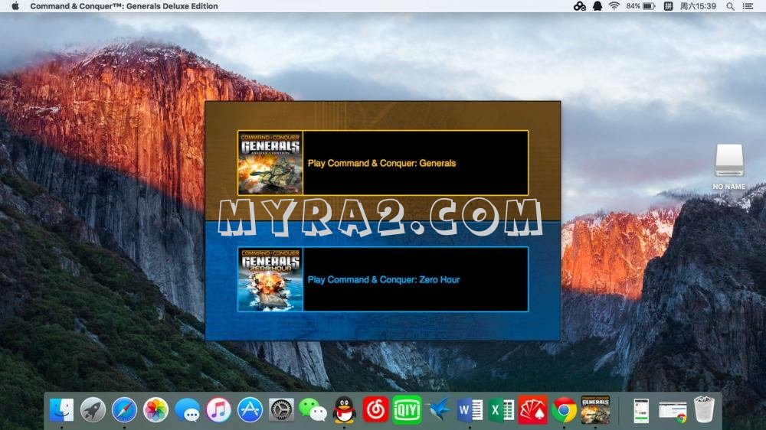The height and width of the screenshot is (430, 766).
Task: Open Photos app in the Dock
Action: [155, 410]
